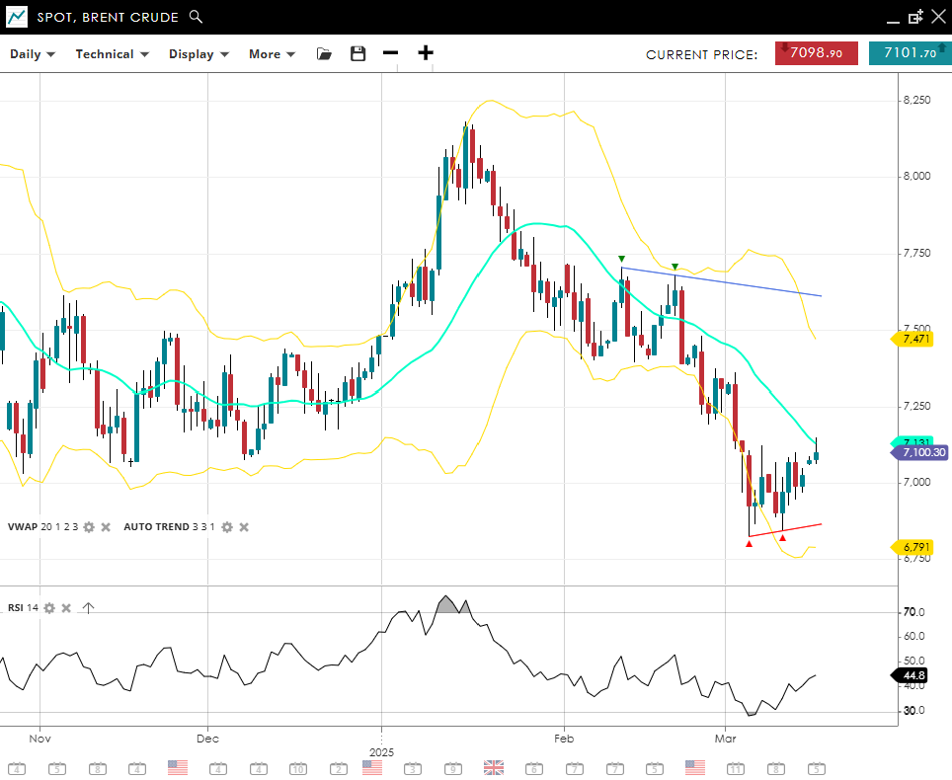This screenshot has height=780, width=952.
Task: Expand the Daily timeframe dropdown
Action: pyautogui.click(x=33, y=54)
